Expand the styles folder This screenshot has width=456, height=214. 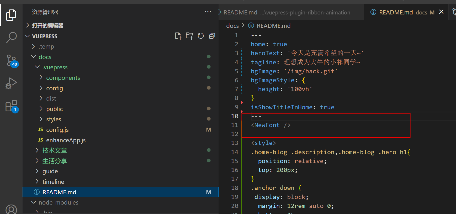coord(41,119)
